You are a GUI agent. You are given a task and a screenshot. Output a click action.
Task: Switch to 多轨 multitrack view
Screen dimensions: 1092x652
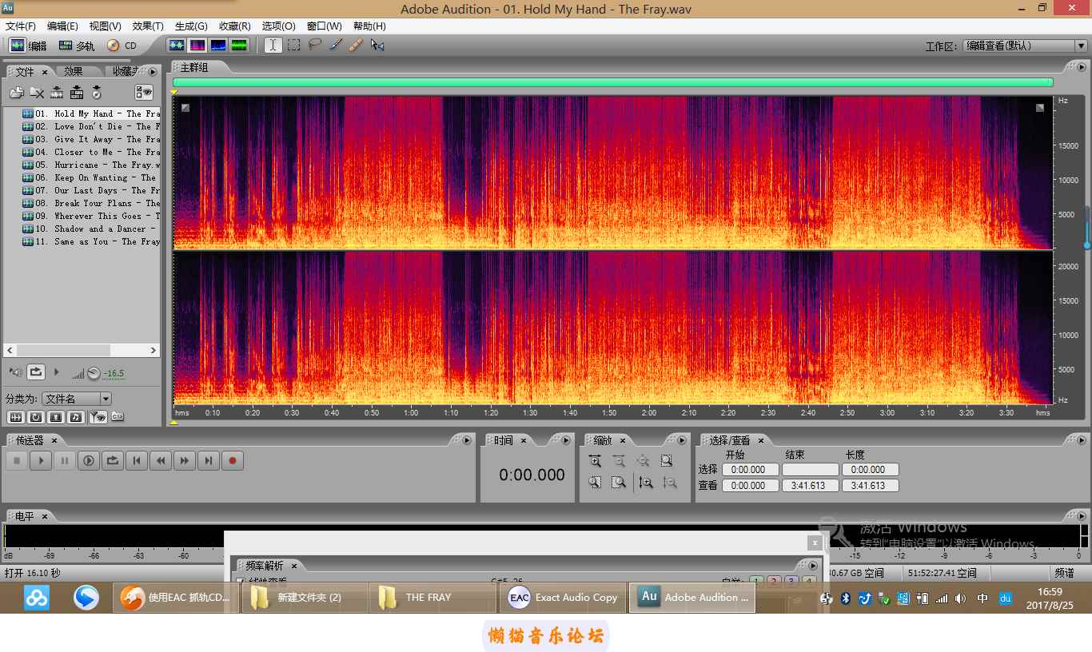pyautogui.click(x=76, y=46)
